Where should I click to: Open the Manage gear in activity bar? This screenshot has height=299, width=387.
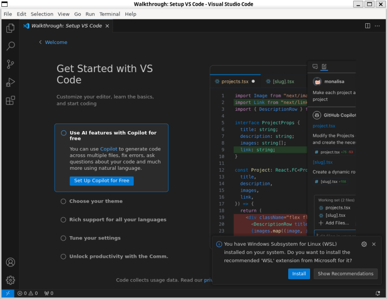pyautogui.click(x=10, y=280)
